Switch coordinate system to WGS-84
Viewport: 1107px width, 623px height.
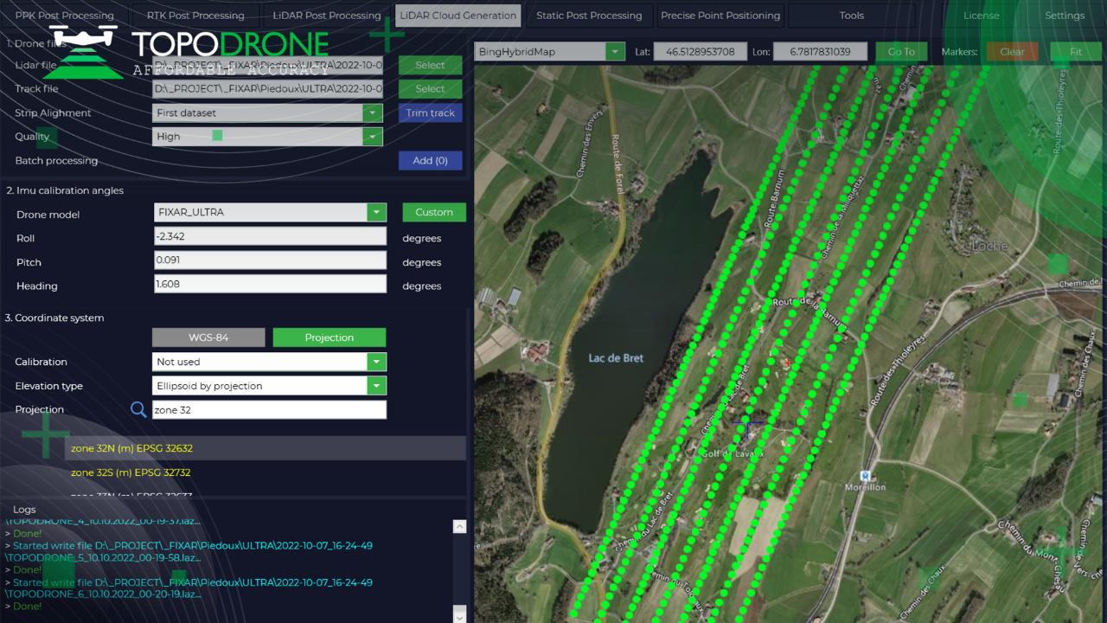tap(208, 337)
